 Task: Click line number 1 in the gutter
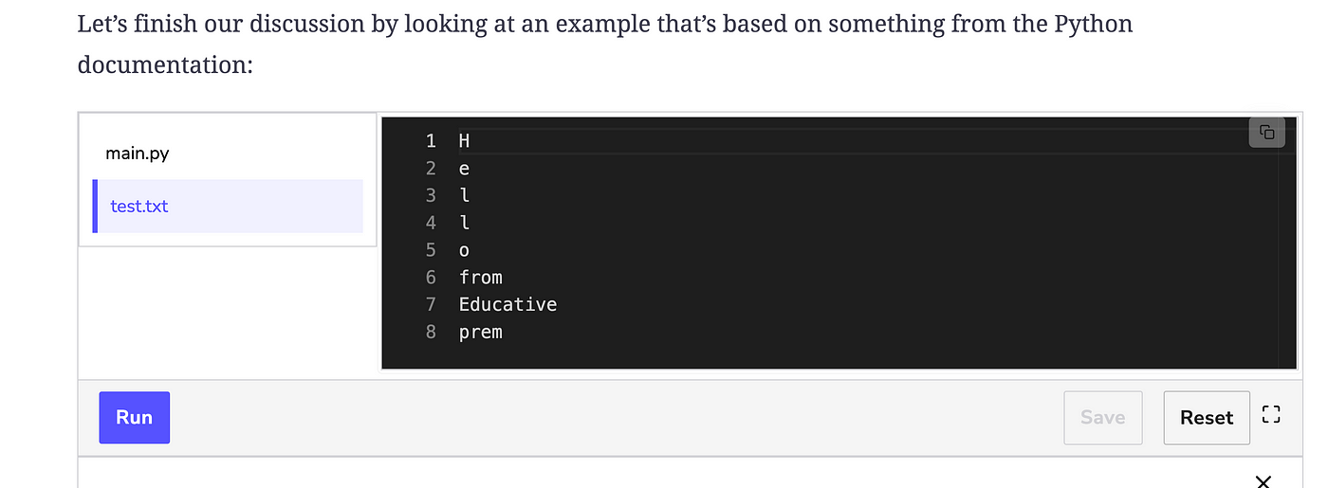pos(431,141)
